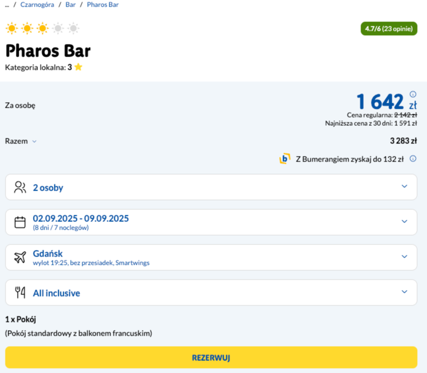Click 'Z Bumerangiem zyskaj do 132 zł' text
Screen dimensions: 427x373
coord(350,159)
